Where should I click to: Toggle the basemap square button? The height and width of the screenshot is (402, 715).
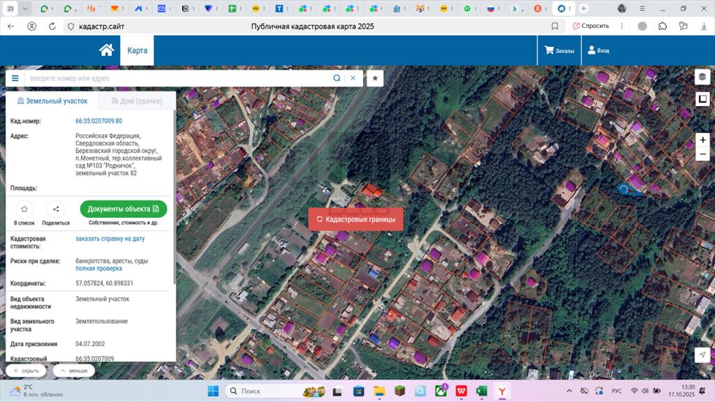pyautogui.click(x=702, y=99)
